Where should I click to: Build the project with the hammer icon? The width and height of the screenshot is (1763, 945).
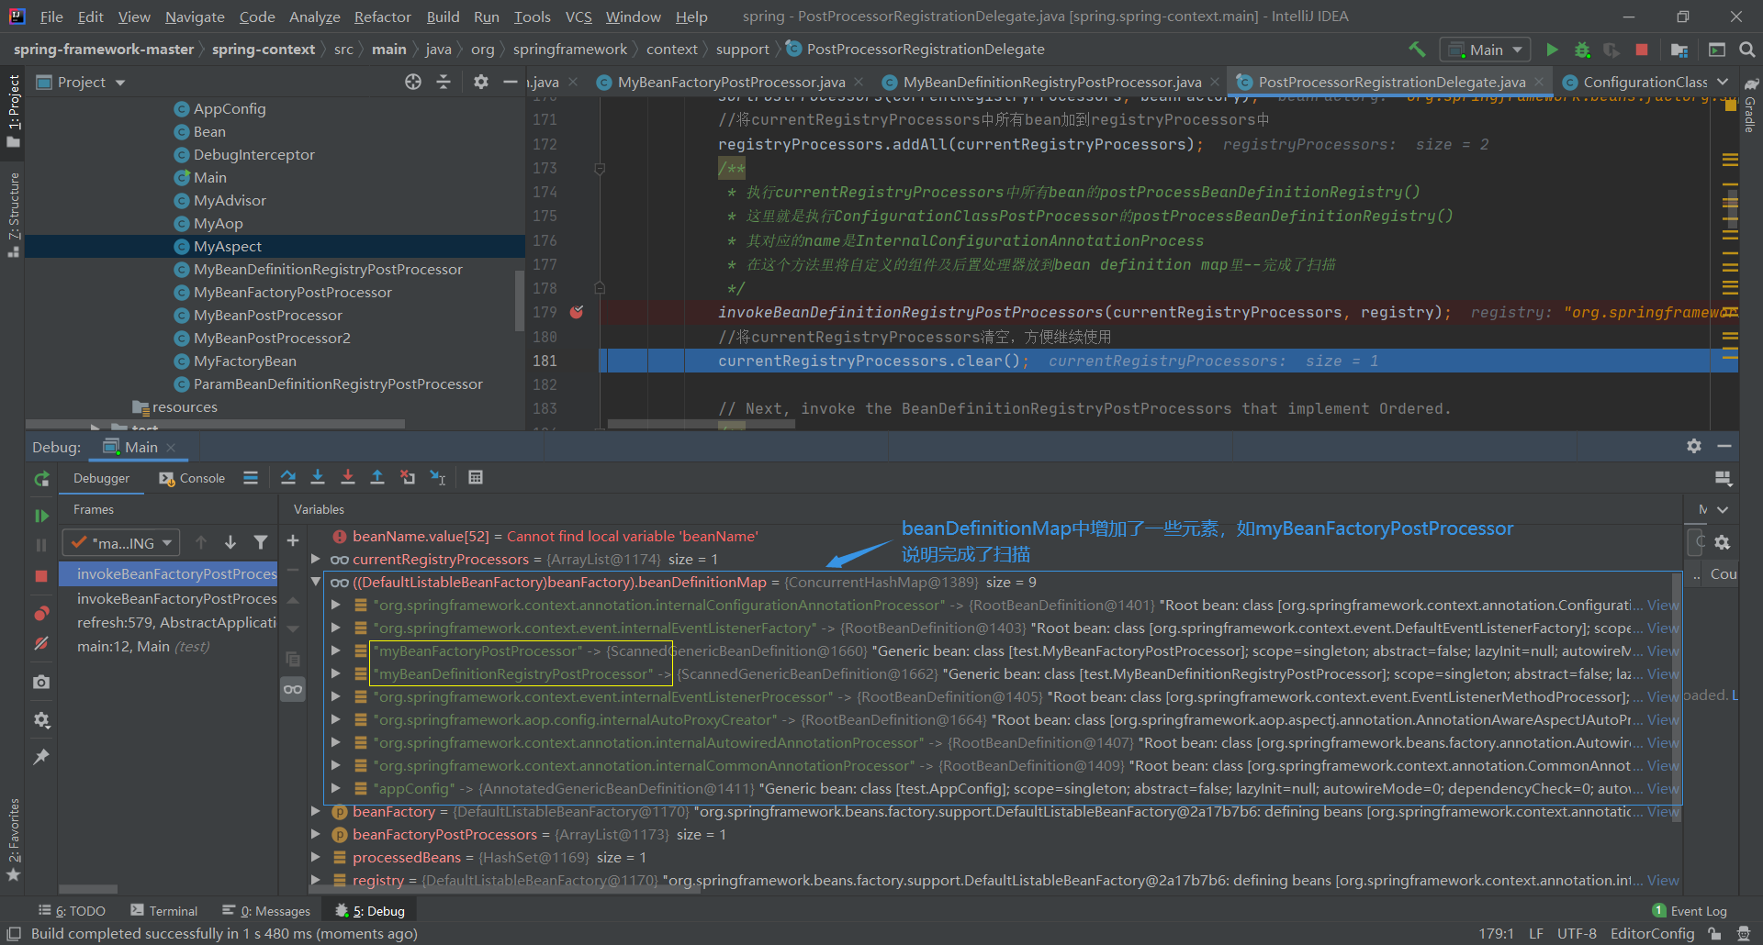pos(1417,50)
